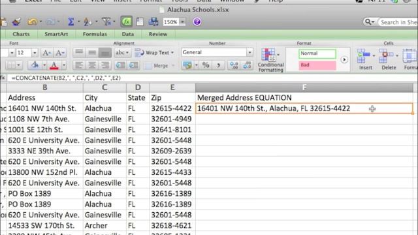The width and height of the screenshot is (418, 235).
Task: Click the Increase Indent icon
Action: click(133, 65)
